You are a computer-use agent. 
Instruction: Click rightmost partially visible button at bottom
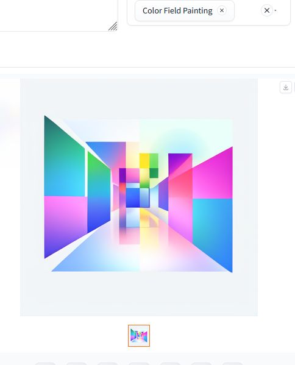[x=233, y=364]
